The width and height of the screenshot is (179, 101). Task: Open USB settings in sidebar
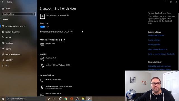7,66
